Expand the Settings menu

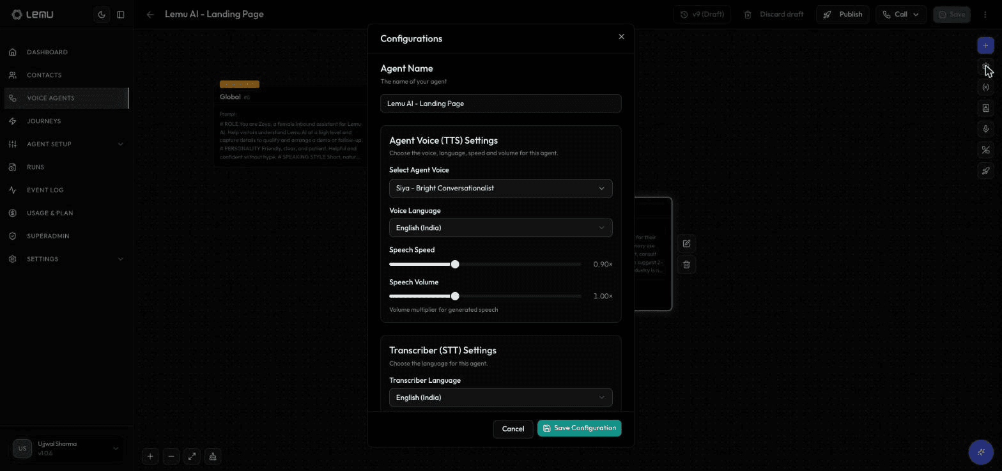tap(66, 259)
